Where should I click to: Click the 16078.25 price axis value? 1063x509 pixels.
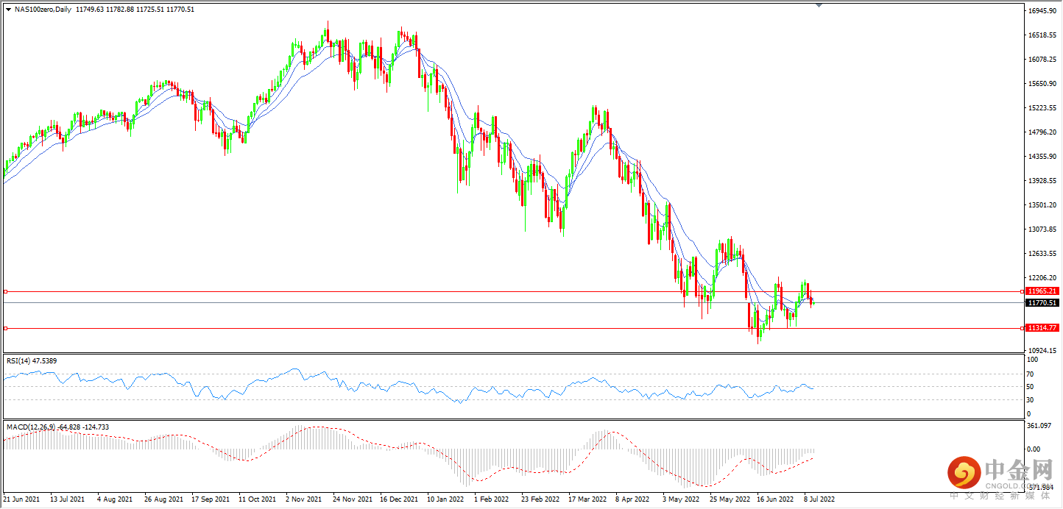click(x=1043, y=60)
